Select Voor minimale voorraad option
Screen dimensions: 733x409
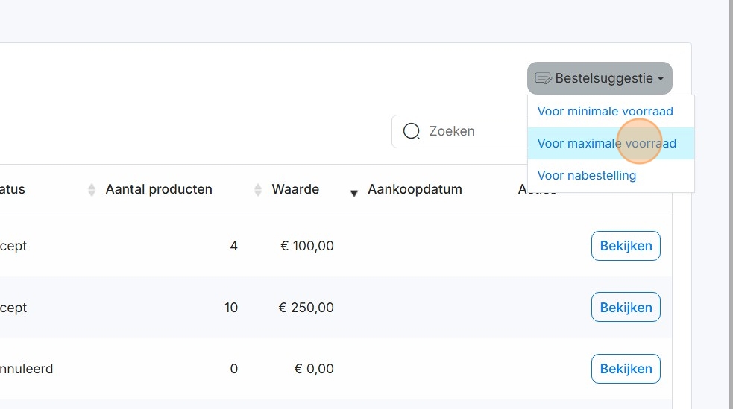click(x=605, y=112)
